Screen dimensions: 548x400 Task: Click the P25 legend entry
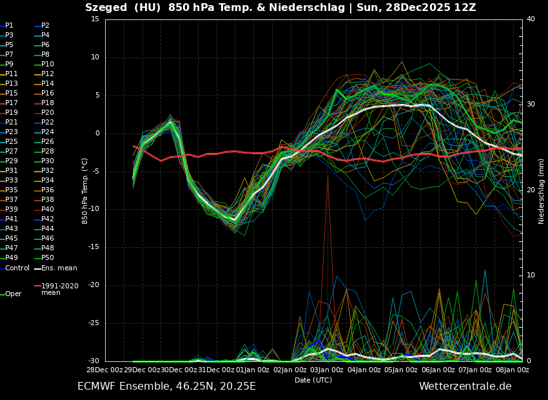pyautogui.click(x=12, y=142)
